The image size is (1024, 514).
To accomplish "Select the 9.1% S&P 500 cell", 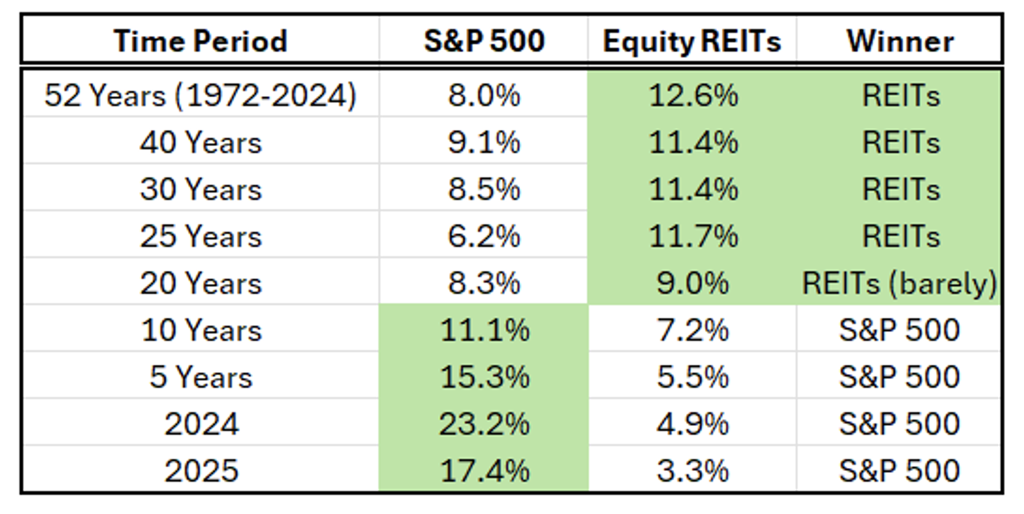I will [484, 142].
